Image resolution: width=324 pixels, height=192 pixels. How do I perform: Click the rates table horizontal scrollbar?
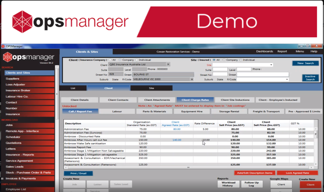click(188, 167)
